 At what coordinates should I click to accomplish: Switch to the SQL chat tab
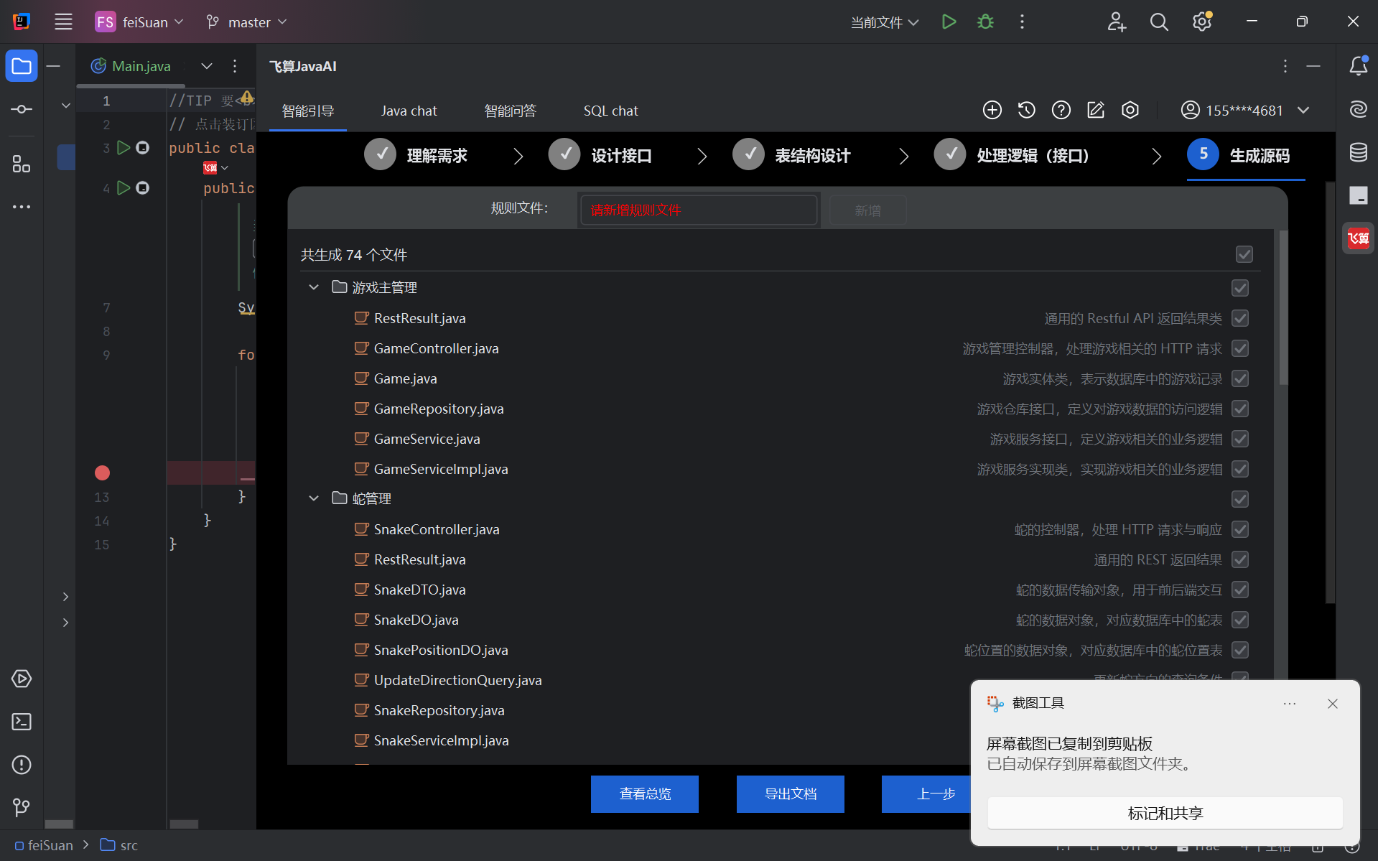click(x=611, y=111)
